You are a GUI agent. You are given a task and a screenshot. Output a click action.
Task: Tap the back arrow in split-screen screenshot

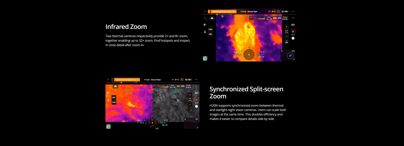coord(108,80)
